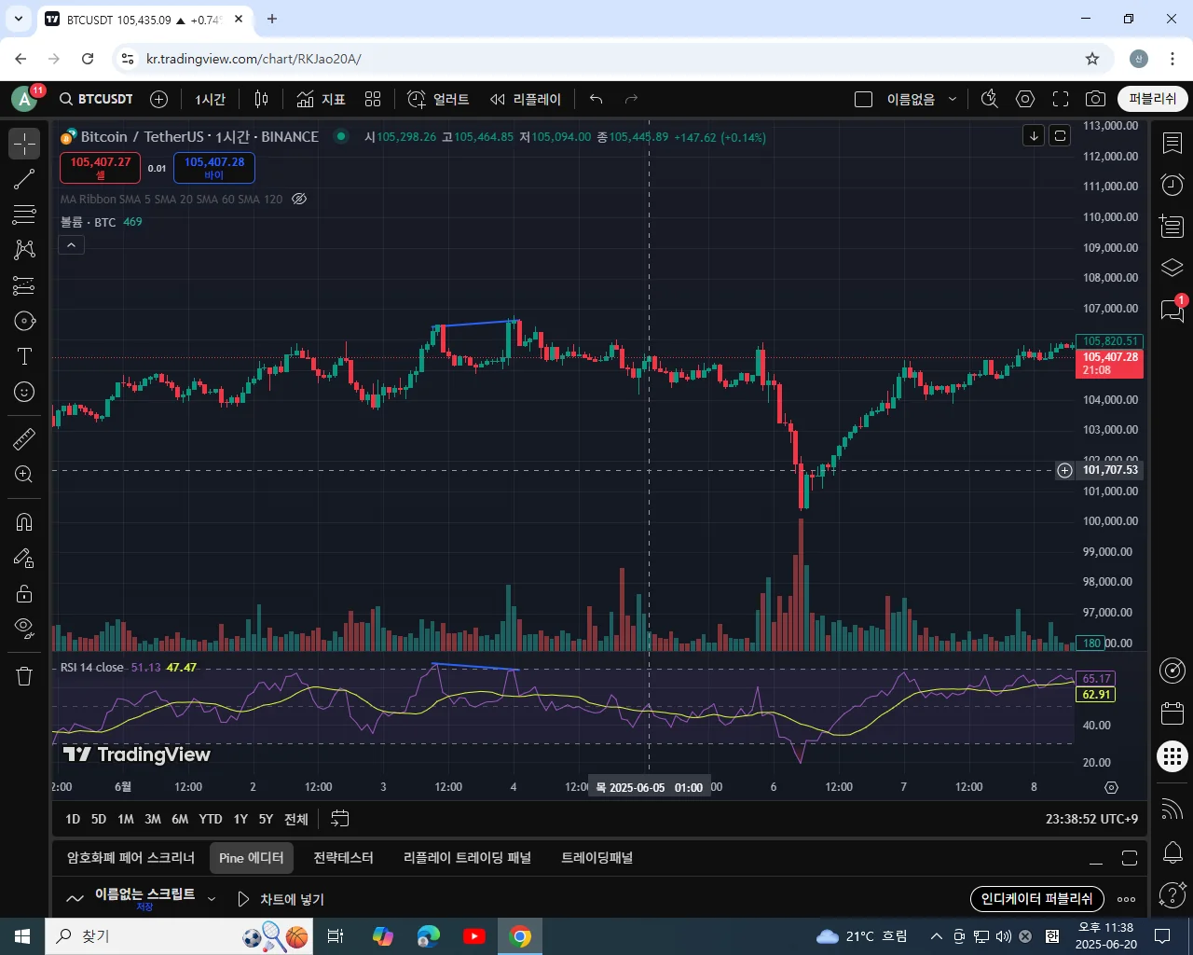Open quick search in top toolbar
The image size is (1193, 955).
point(990,99)
